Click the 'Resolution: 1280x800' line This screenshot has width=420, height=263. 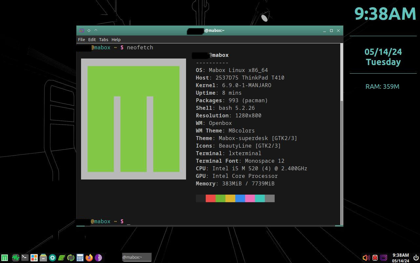[228, 115]
